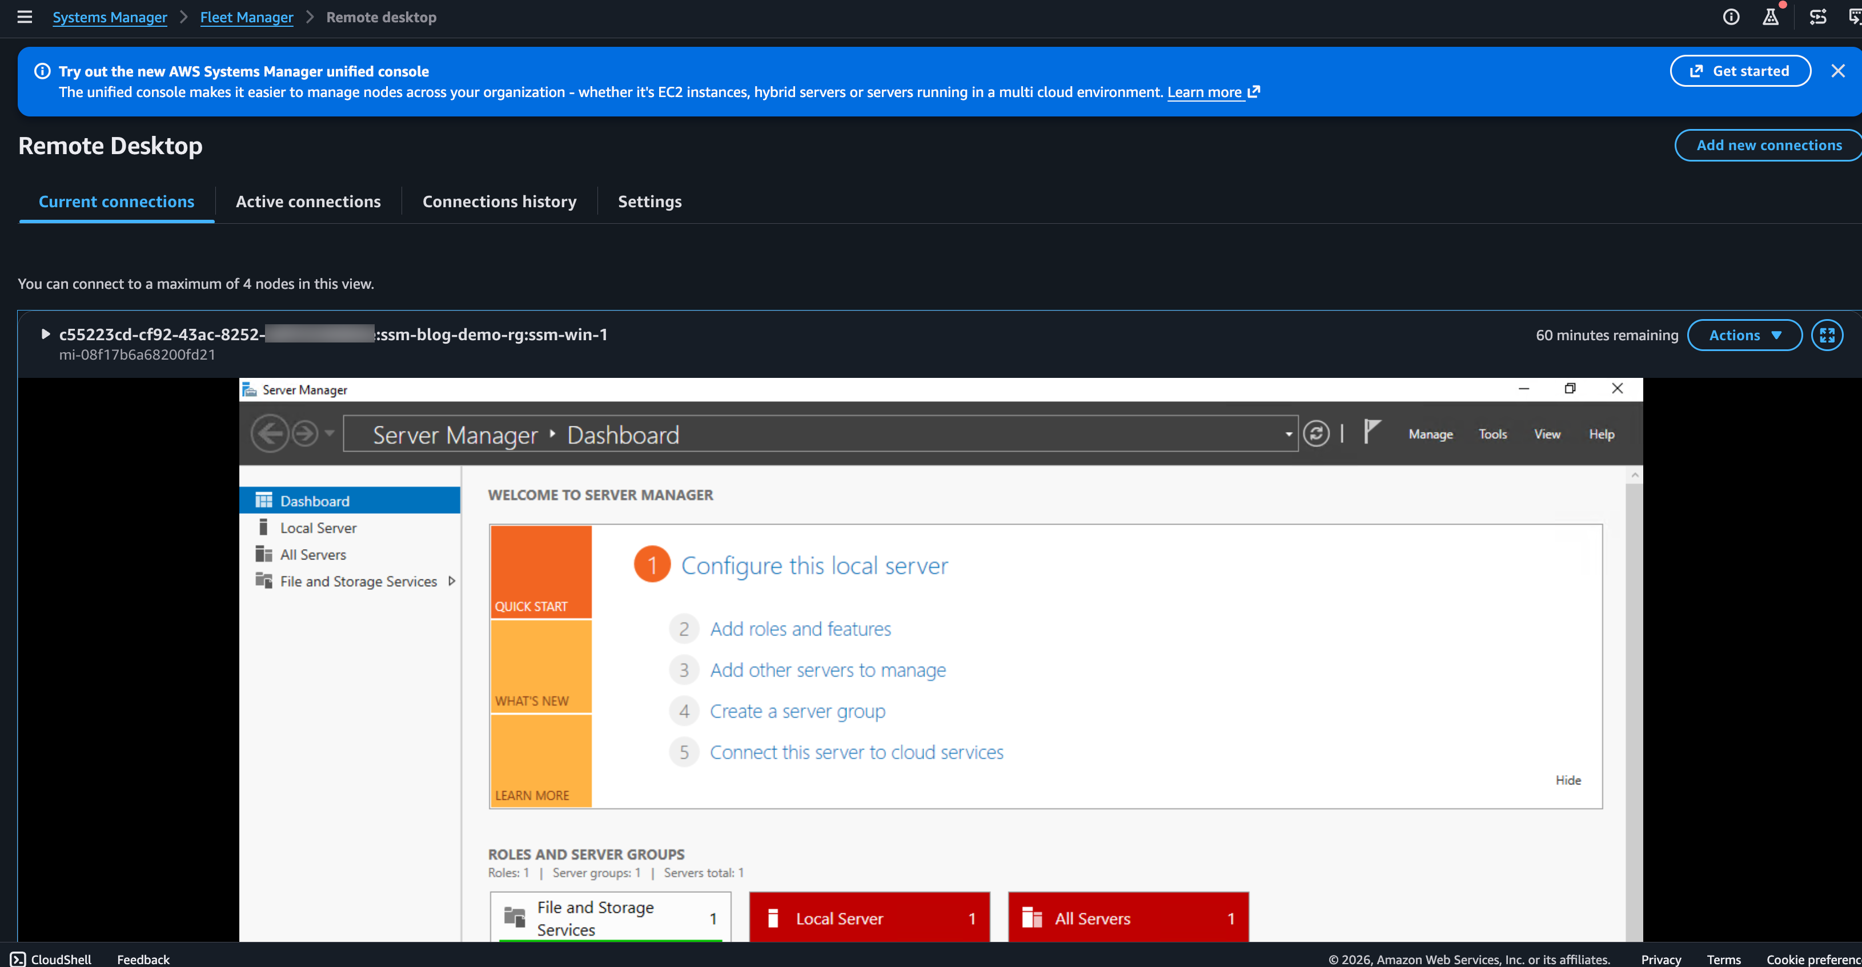Click the All Servers tile icon
Image resolution: width=1862 pixels, height=967 pixels.
point(1032,917)
